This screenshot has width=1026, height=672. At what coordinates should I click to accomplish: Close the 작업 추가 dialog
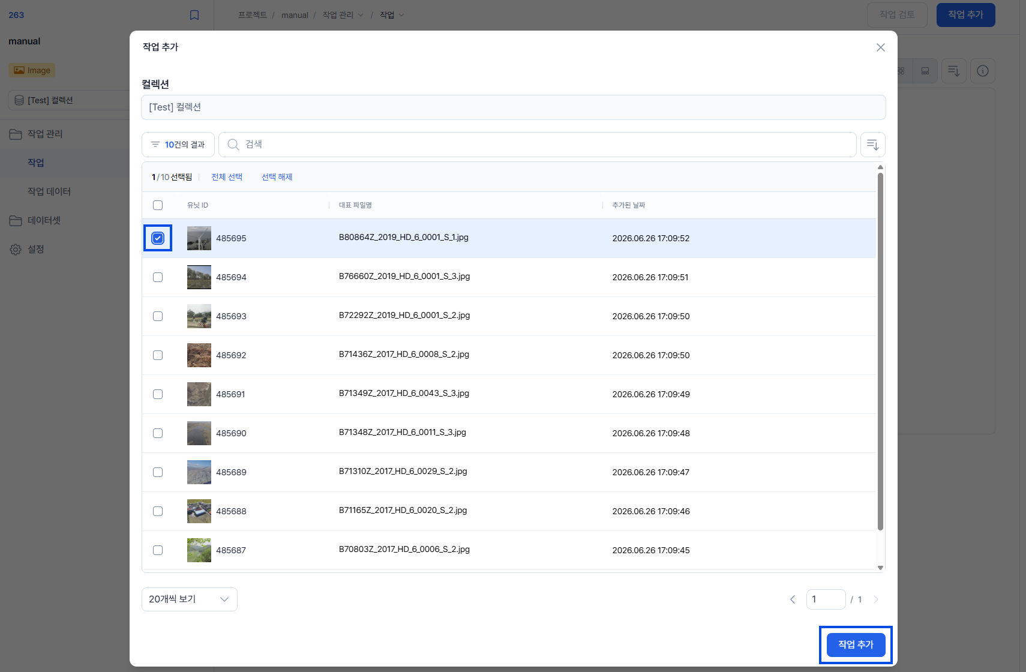(880, 47)
